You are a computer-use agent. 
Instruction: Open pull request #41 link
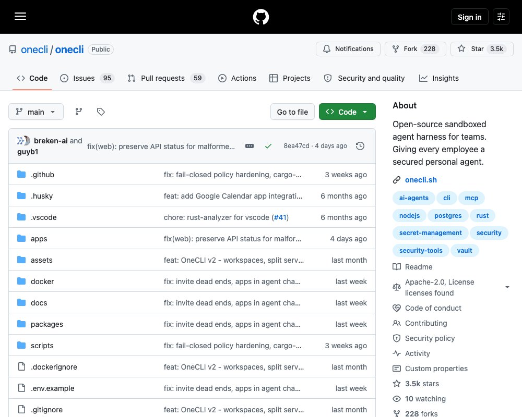(280, 217)
